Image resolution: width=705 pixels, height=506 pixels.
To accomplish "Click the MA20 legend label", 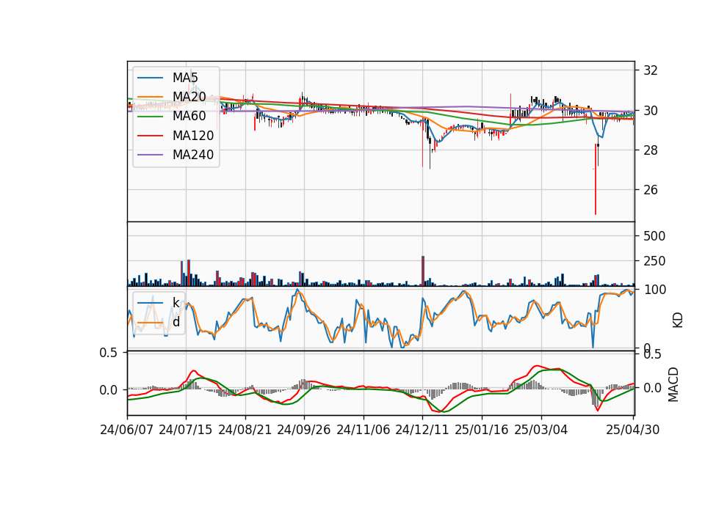I will 189,97.
